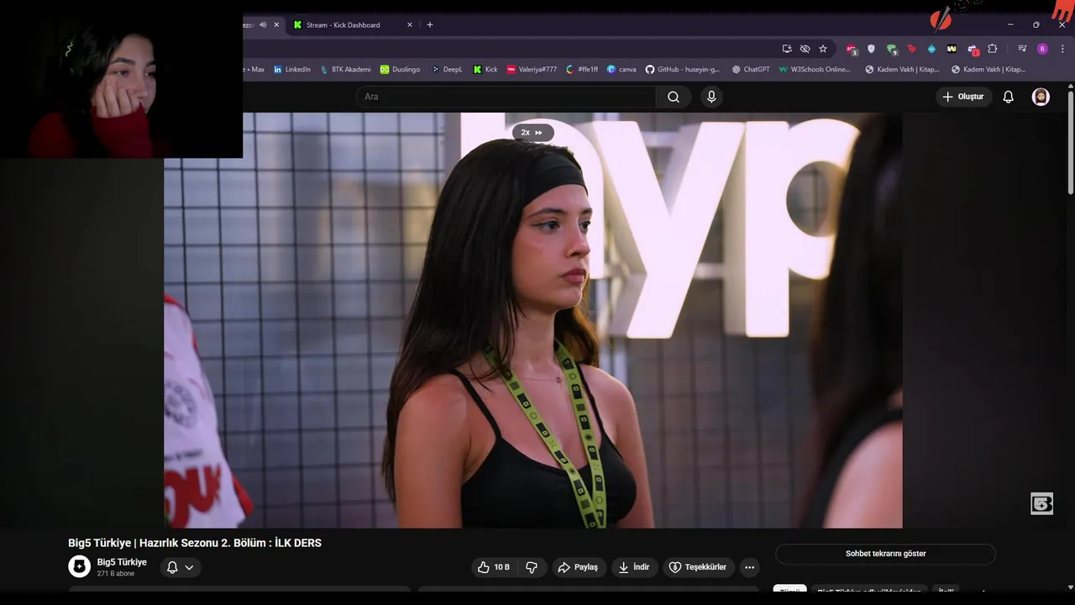Focus the Ara search input field
The height and width of the screenshot is (605, 1075).
pos(506,97)
